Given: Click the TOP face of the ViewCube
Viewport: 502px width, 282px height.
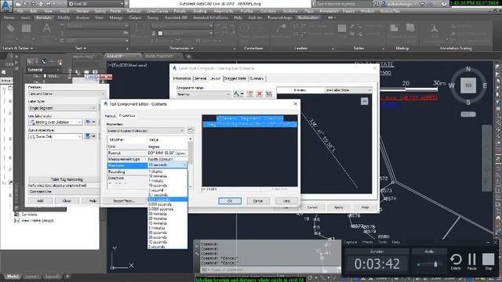Looking at the screenshot, I should [468, 85].
